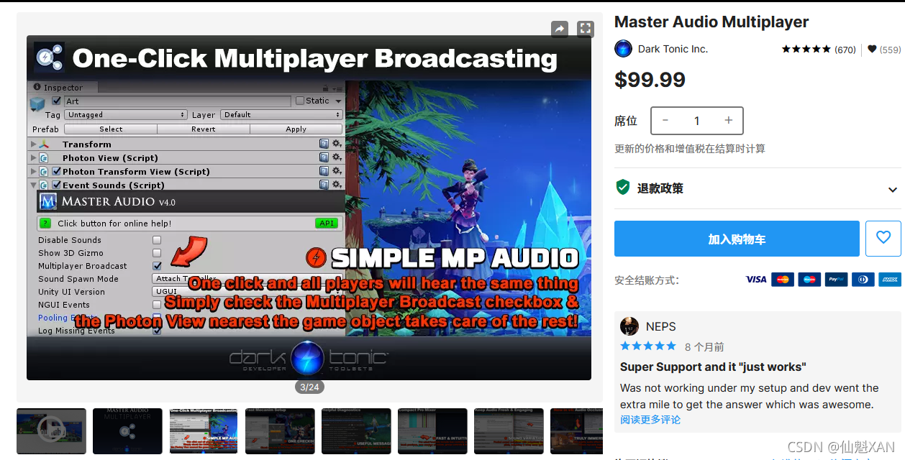Open the 阅读更多评论 link

tap(650, 419)
